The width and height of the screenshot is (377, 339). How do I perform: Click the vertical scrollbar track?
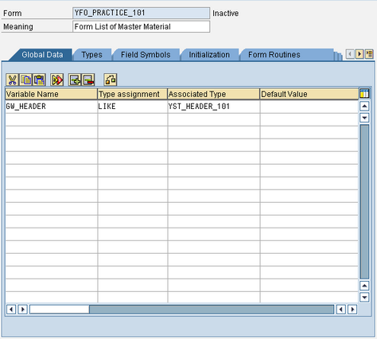click(x=364, y=201)
